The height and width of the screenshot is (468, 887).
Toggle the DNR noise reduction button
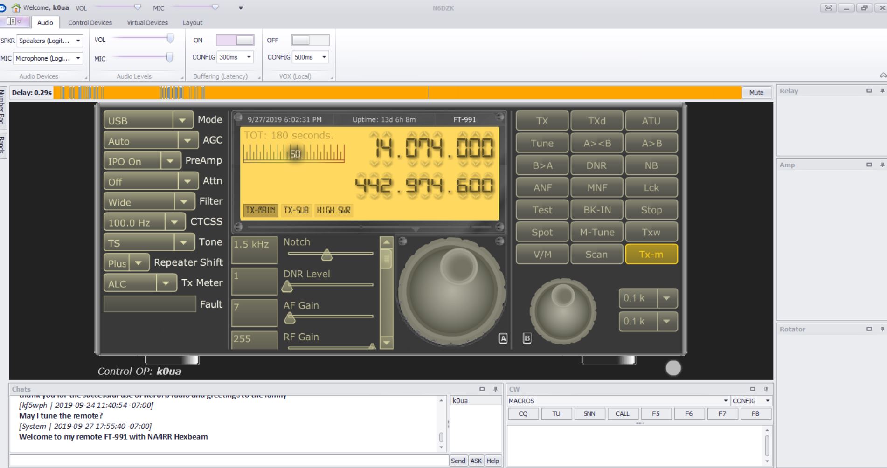coord(596,165)
